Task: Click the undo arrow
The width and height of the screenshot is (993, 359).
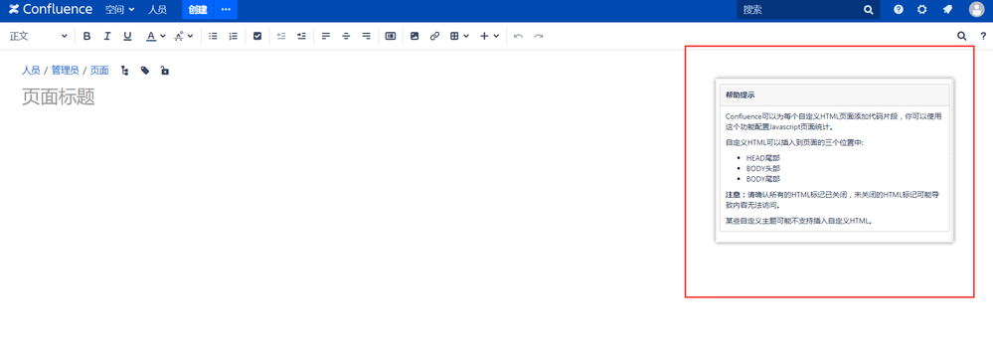Action: pyautogui.click(x=518, y=36)
